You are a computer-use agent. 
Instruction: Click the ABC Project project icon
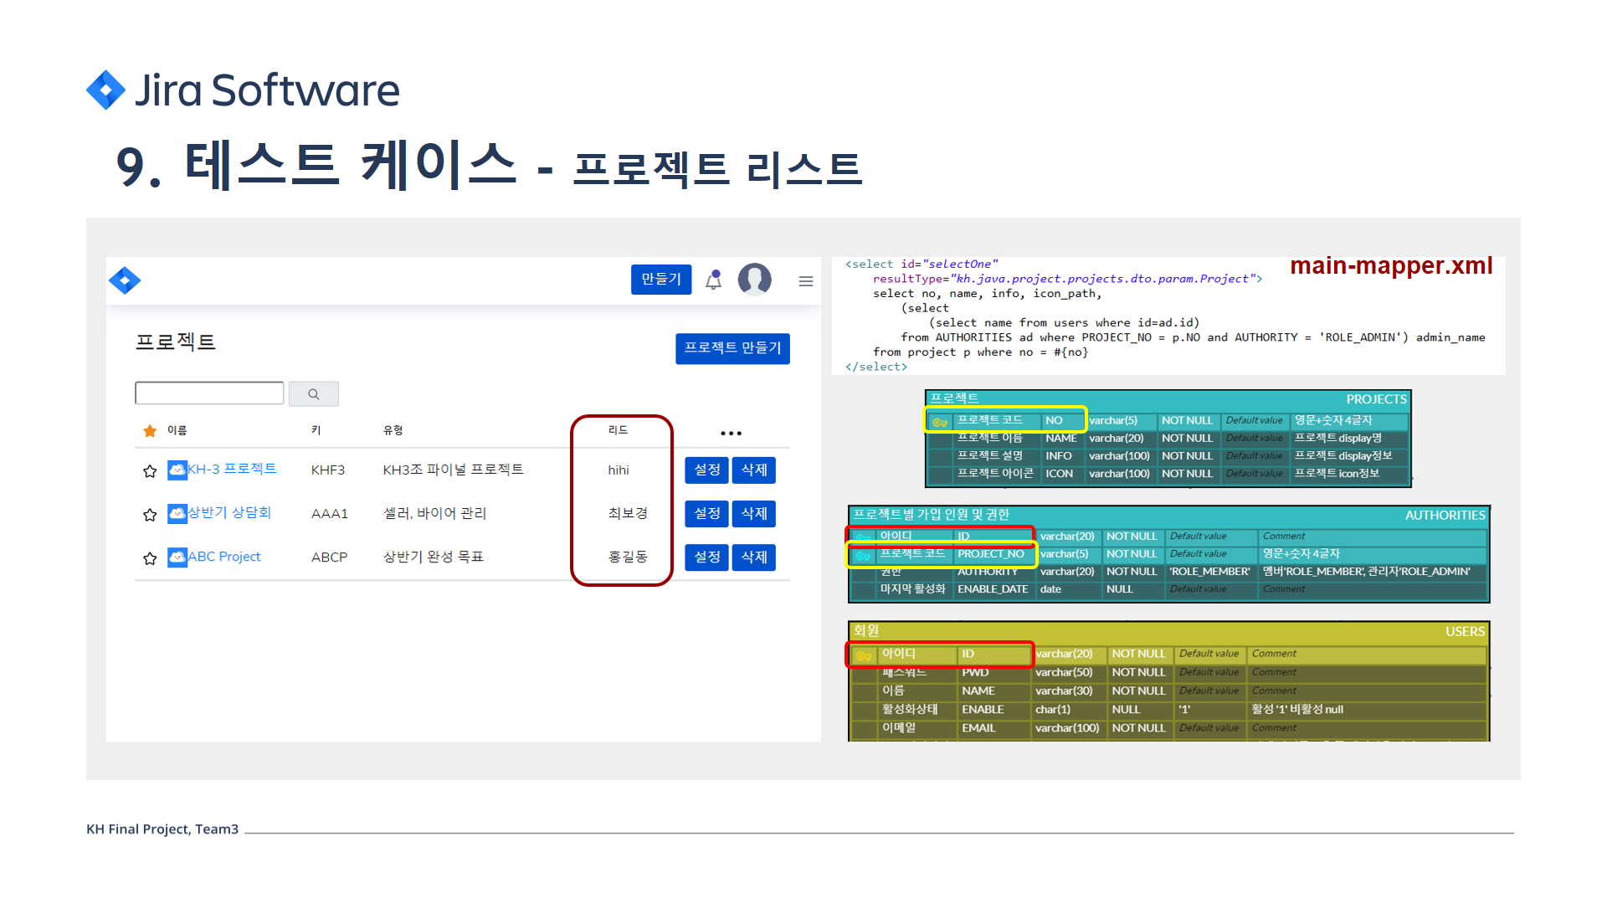177,557
